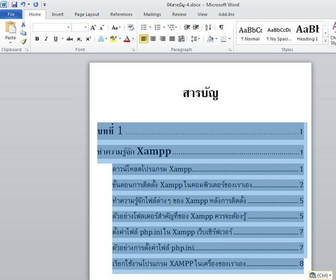This screenshot has height=280, width=336.
Task: Open the Mailings tab
Action: (x=152, y=14)
